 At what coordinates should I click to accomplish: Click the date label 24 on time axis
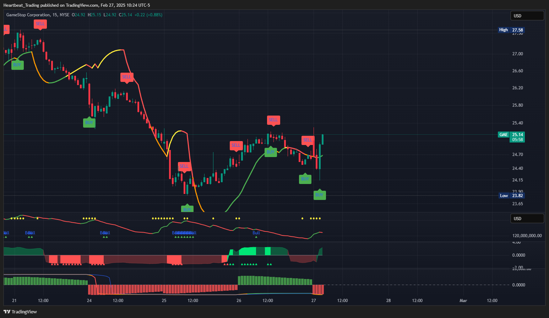coord(89,301)
